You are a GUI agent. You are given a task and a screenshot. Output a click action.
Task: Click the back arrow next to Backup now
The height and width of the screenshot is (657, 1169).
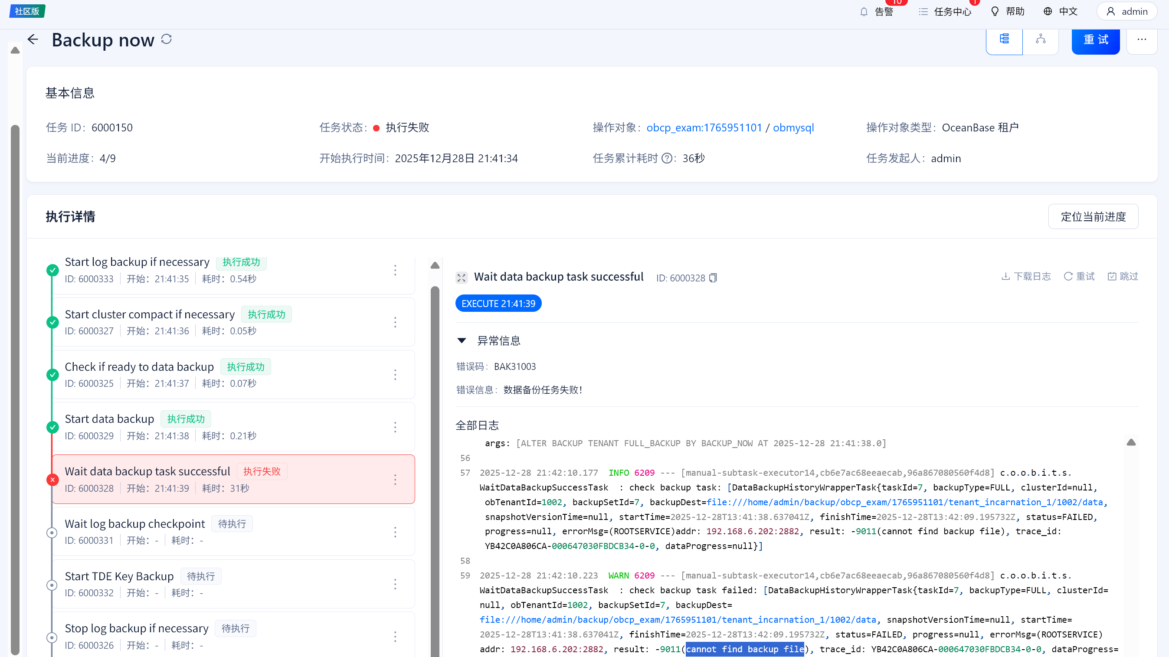33,39
